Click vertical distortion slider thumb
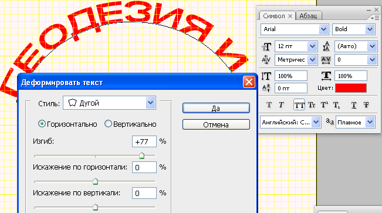This screenshot has height=213, width=382. 95,207
